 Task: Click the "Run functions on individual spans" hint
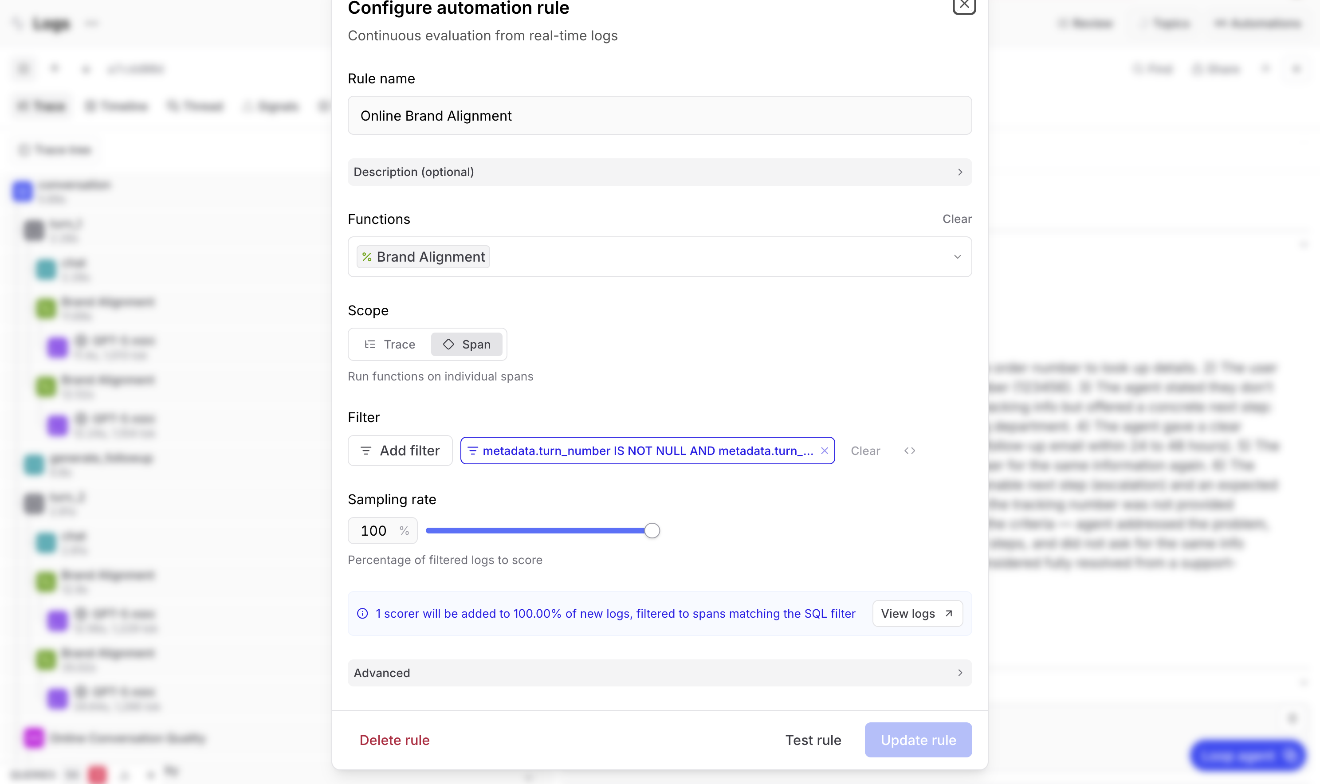tap(440, 376)
